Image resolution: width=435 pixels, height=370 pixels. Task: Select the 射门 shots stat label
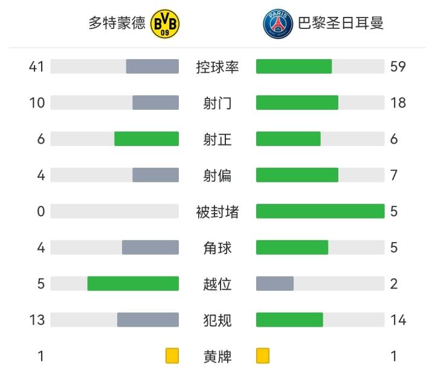tap(217, 103)
